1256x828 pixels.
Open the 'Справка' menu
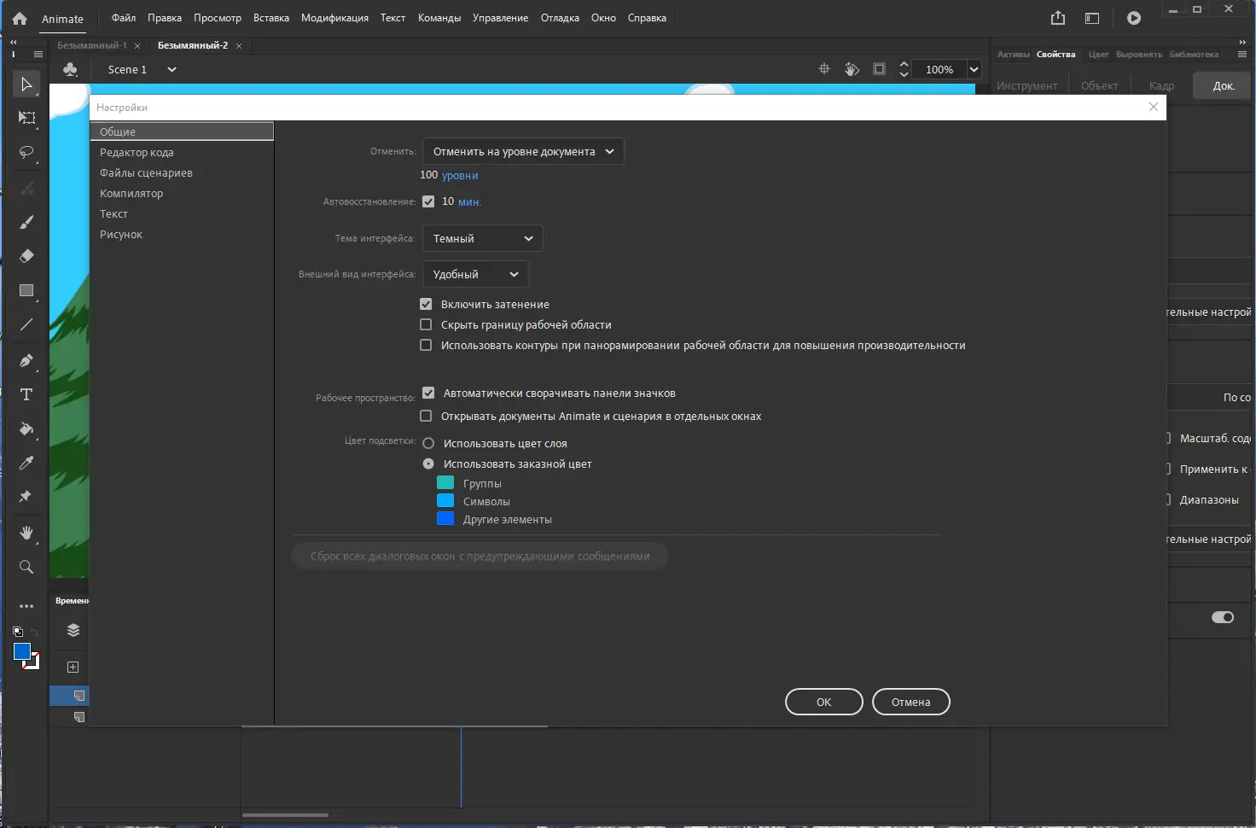(x=647, y=18)
